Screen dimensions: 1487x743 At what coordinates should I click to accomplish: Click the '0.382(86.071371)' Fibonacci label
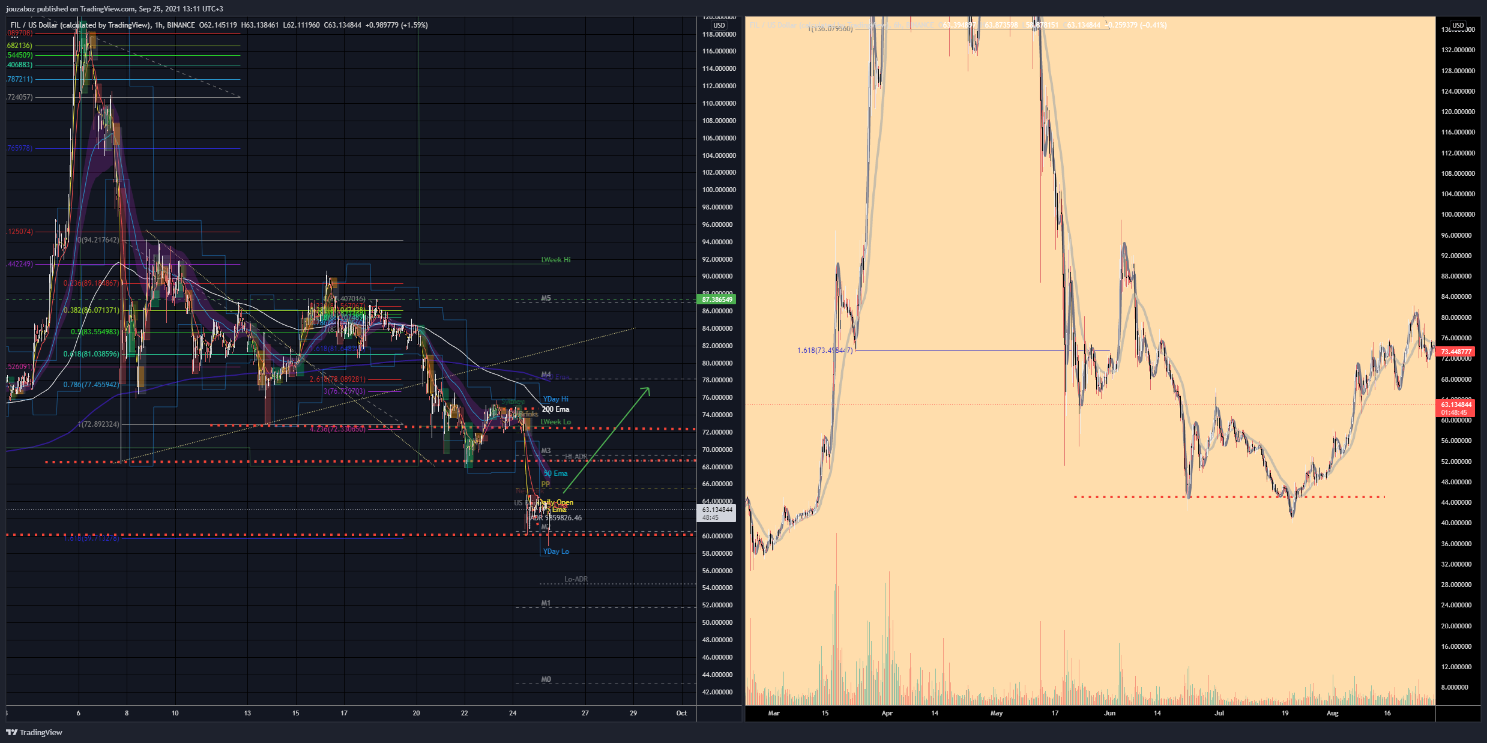tap(91, 310)
